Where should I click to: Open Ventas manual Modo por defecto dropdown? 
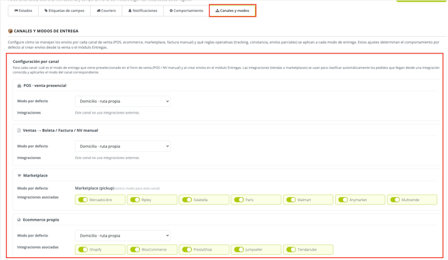click(122, 146)
